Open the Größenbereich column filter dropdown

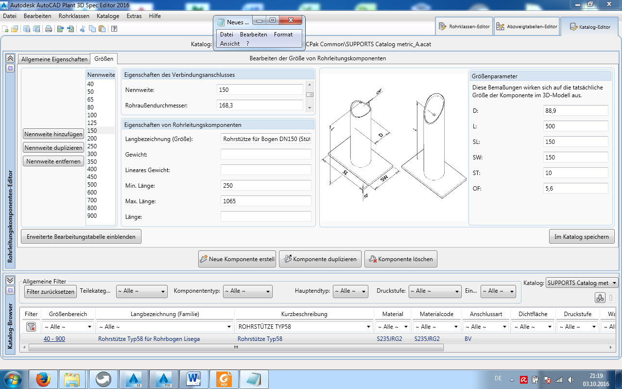pos(68,327)
